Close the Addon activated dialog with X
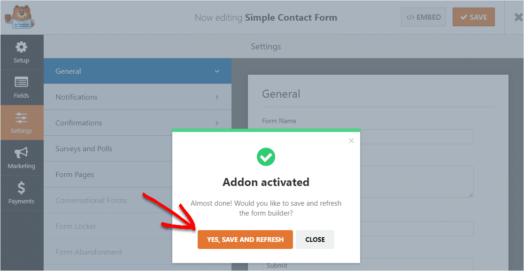Screen dimensions: 524x271 351,141
